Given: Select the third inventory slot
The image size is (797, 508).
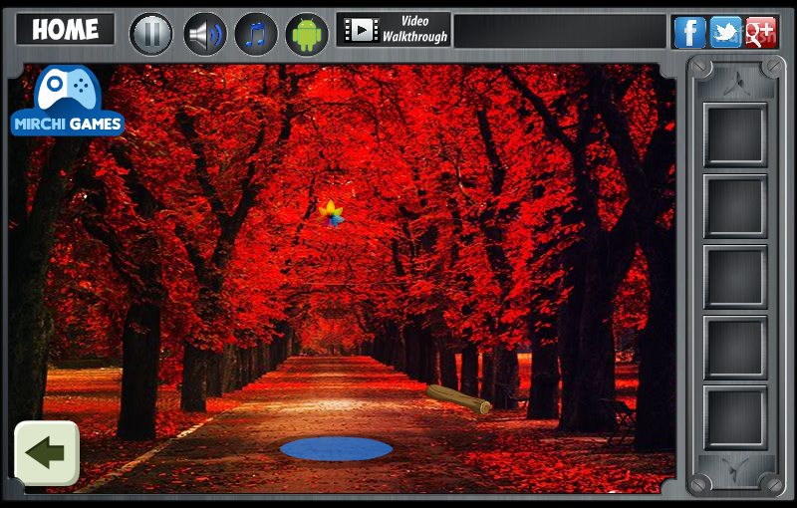Looking at the screenshot, I should [735, 277].
